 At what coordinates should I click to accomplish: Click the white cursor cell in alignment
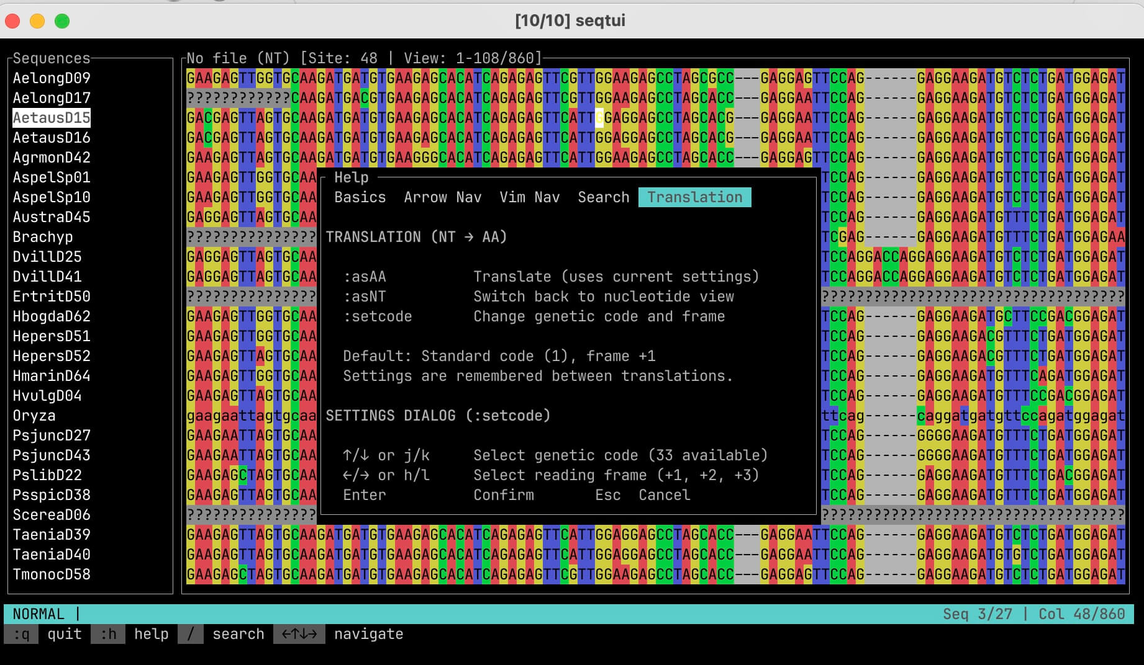[599, 118]
